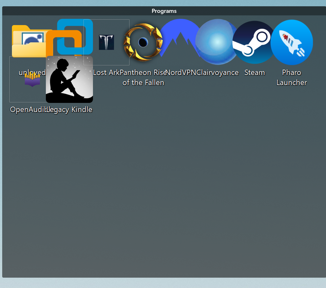326x288 pixels.
Task: Select the Clairvoyance glowing orb icon
Action: point(217,42)
